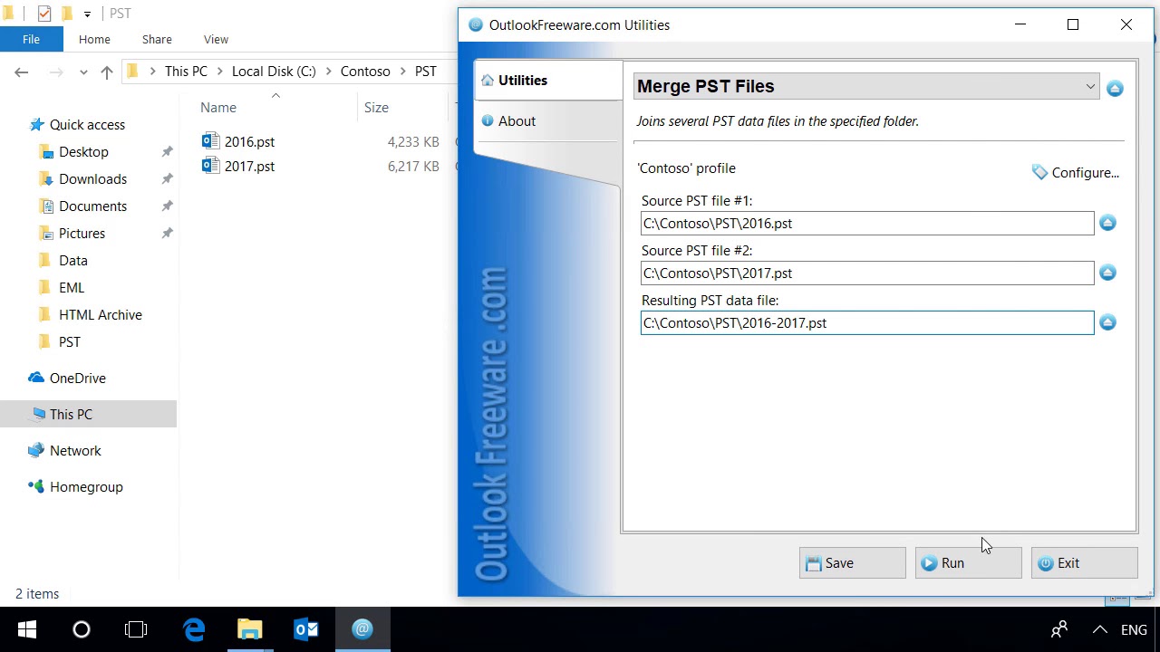Focus the Source PST file #1 field
The width and height of the screenshot is (1160, 652).
pos(867,224)
